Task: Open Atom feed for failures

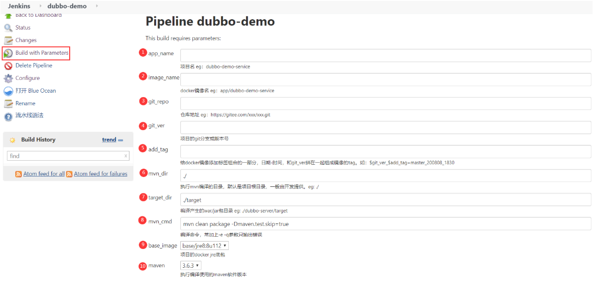Action: point(101,174)
